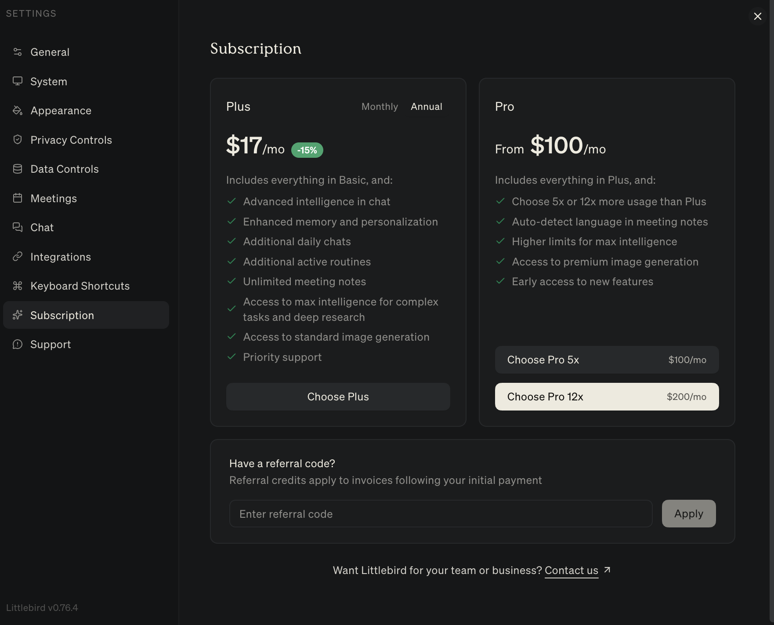Switch Plus billing to Monthly

(x=380, y=107)
